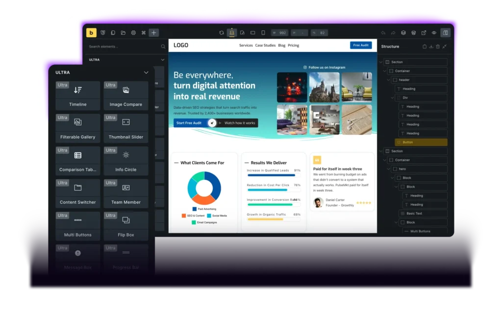Add the Info Circle element
The height and width of the screenshot is (318, 502).
click(x=126, y=161)
